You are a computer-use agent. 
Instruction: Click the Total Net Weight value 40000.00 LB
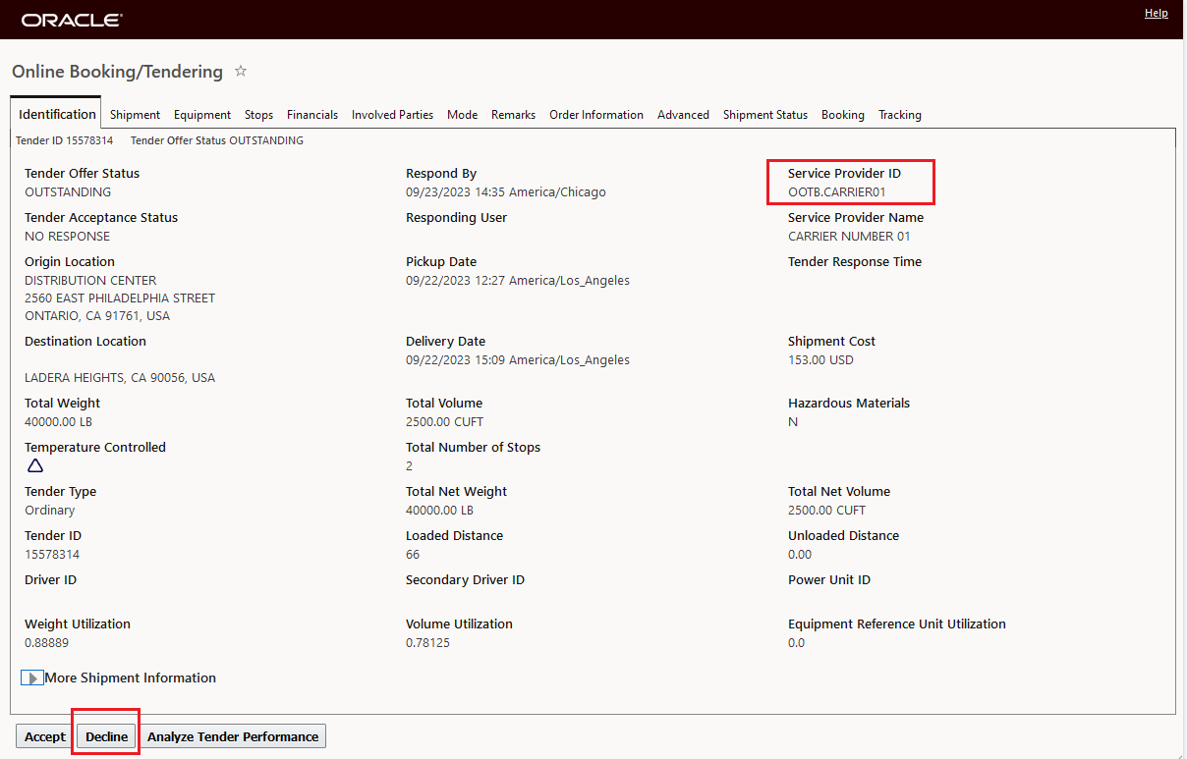click(x=439, y=511)
